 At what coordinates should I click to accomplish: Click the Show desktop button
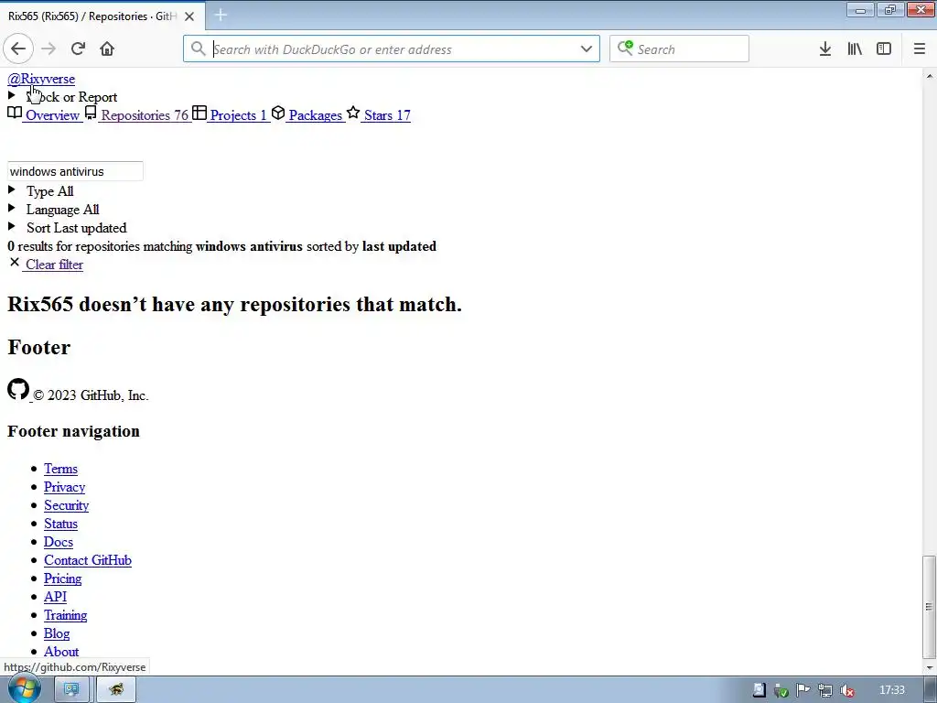[x=931, y=690]
